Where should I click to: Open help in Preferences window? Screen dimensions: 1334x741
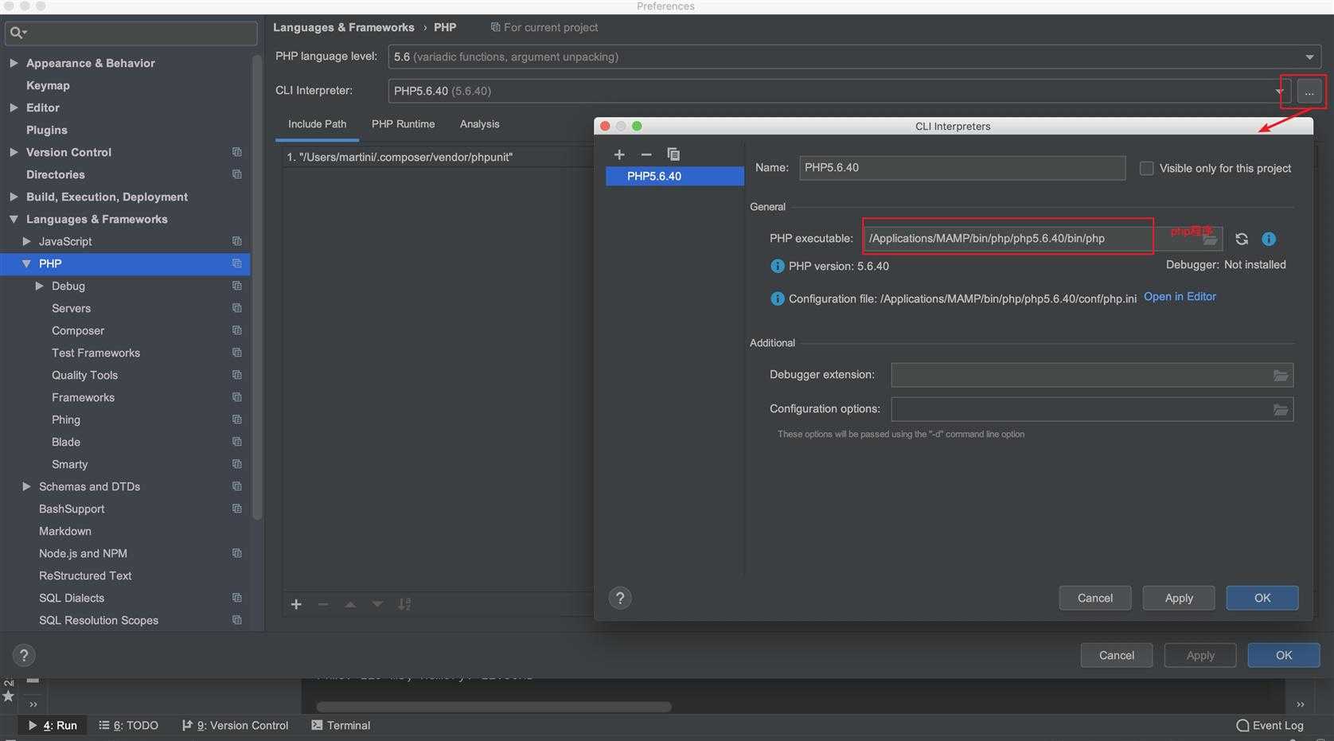click(24, 655)
